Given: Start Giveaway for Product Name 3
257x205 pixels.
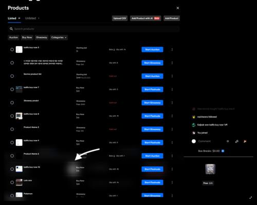Looking at the screenshot, I should [x=152, y=129].
